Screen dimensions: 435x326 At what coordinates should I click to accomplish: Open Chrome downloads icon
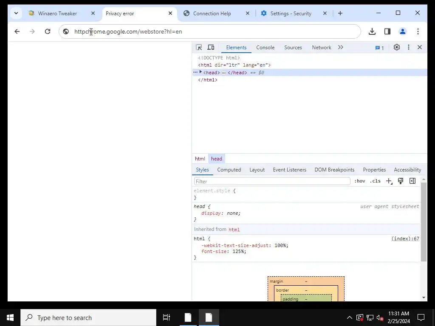click(372, 31)
